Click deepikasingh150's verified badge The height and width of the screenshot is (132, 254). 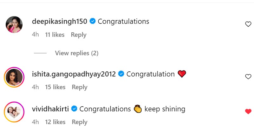click(x=93, y=22)
